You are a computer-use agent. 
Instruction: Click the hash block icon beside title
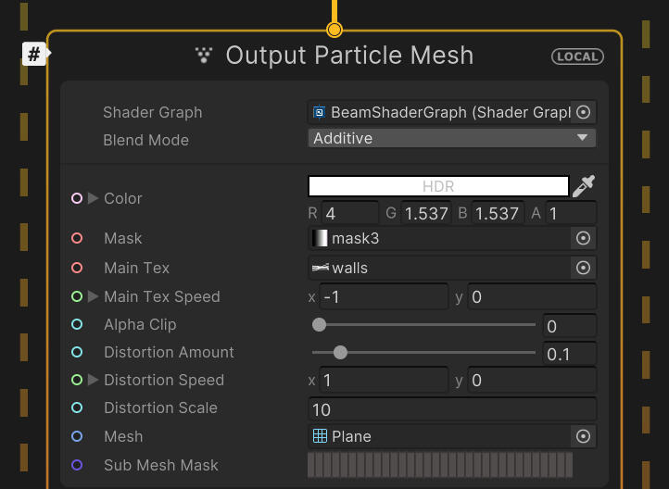[34, 54]
